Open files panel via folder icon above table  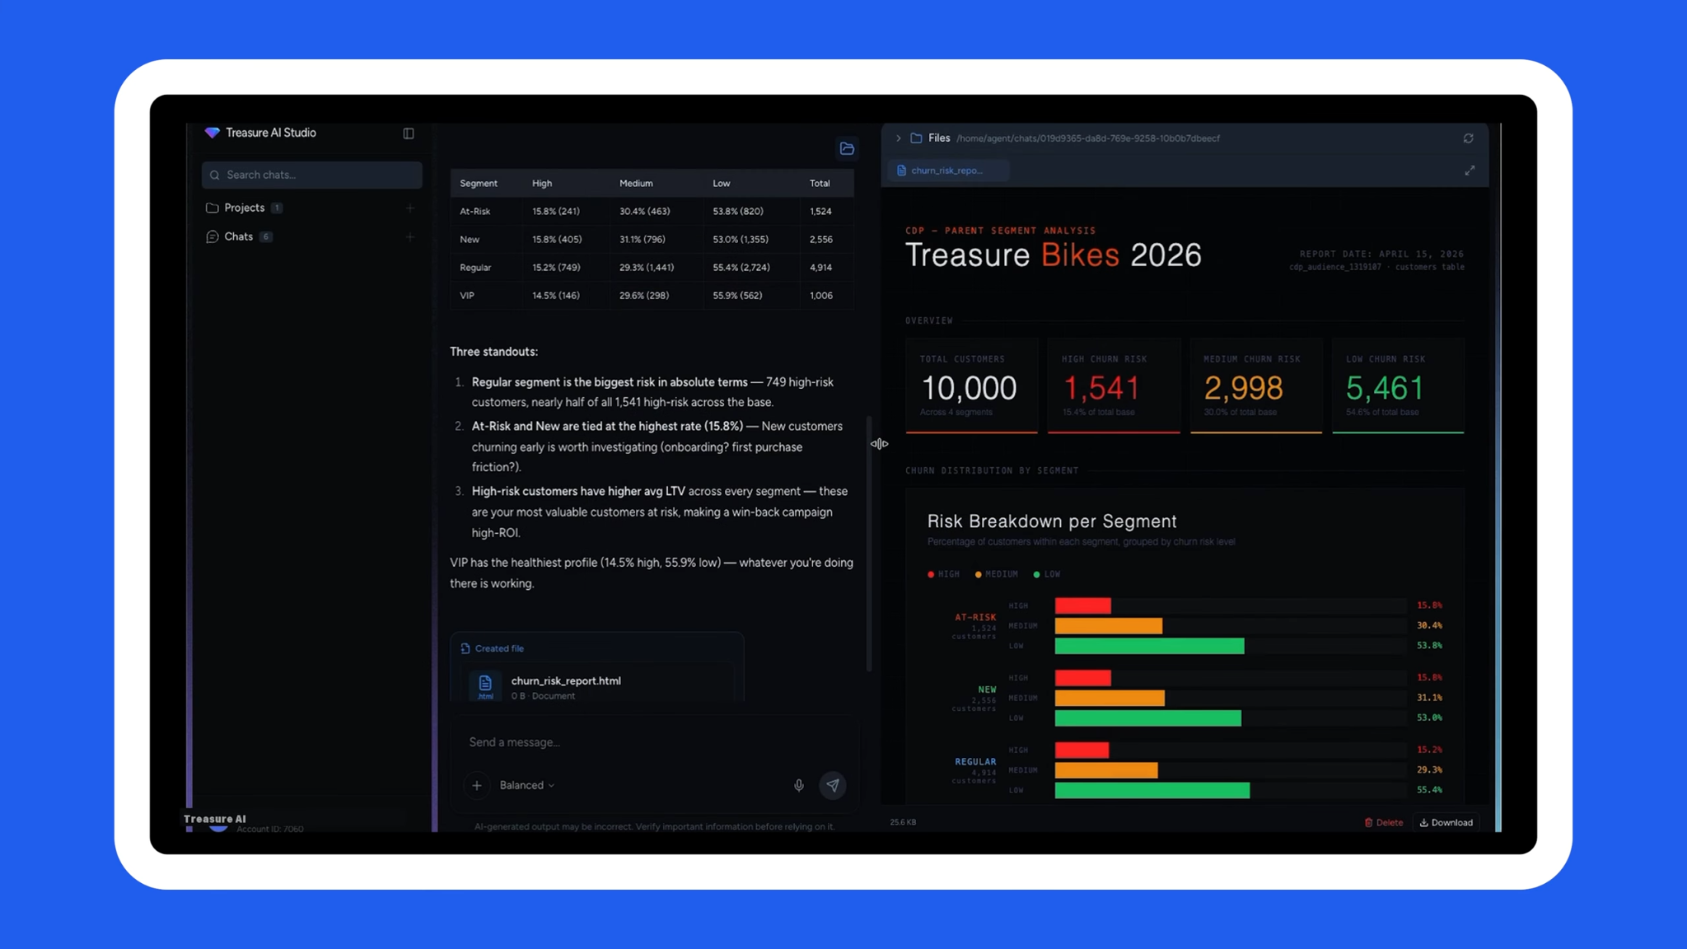point(847,149)
